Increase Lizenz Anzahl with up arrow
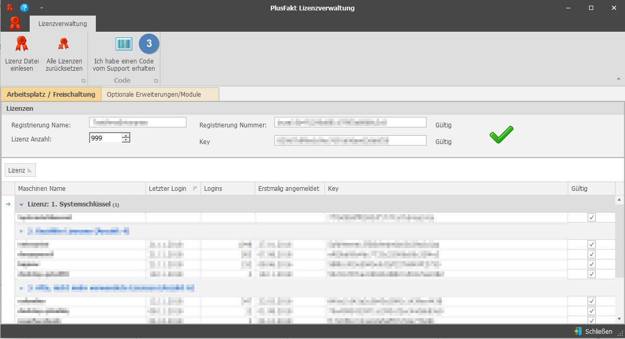Image resolution: width=625 pixels, height=339 pixels. coord(126,135)
